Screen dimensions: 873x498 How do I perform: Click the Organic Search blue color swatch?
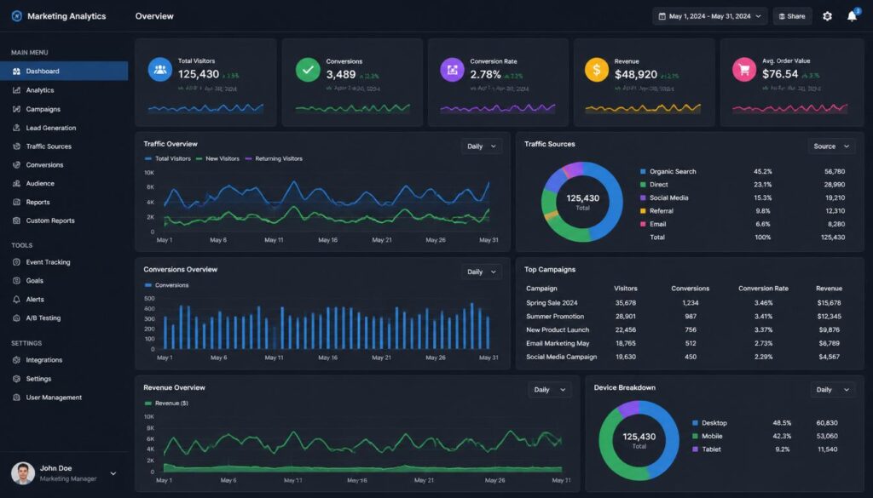[643, 172]
